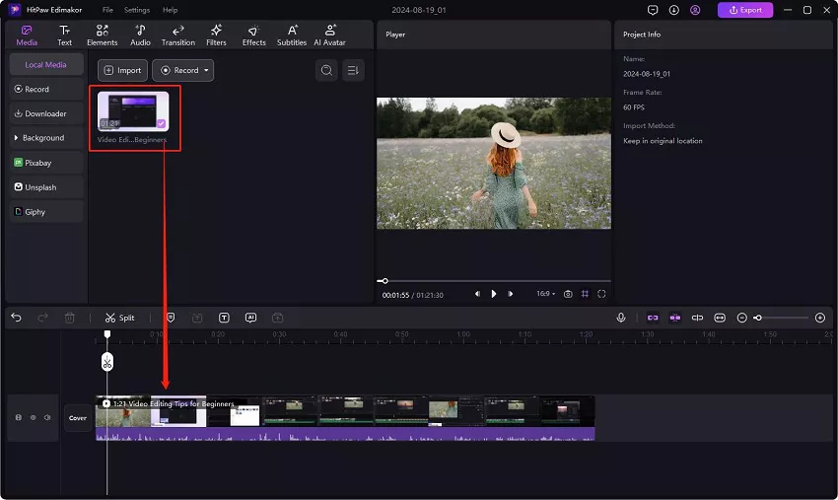The image size is (838, 500).
Task: Click the Export button
Action: coord(745,10)
